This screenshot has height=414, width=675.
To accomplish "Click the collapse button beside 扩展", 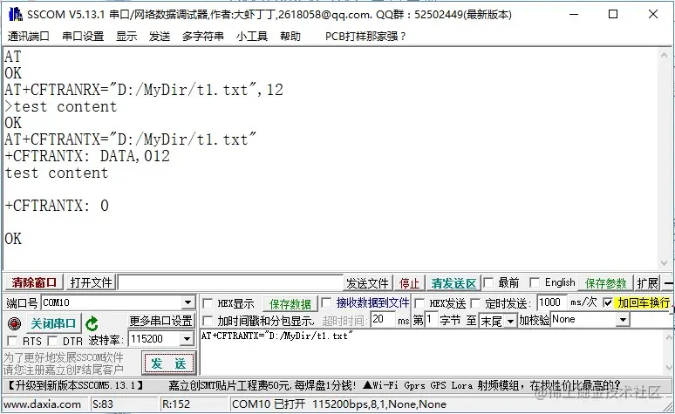I will point(668,283).
